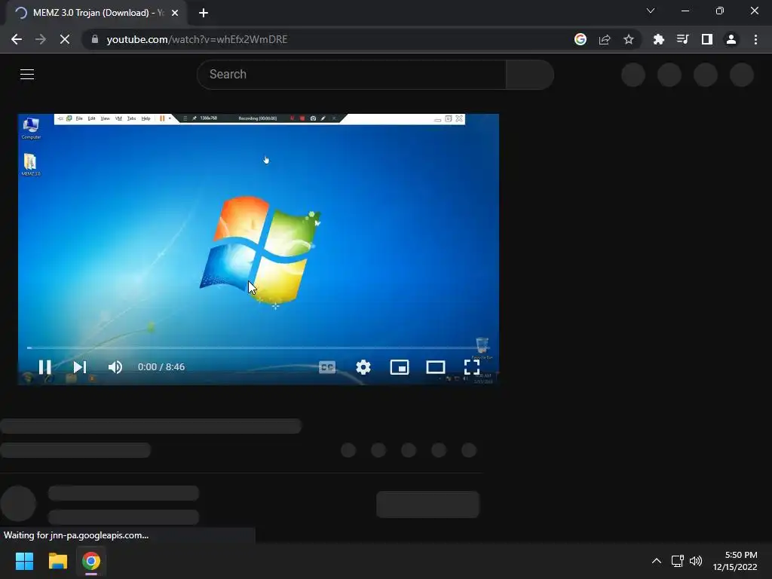The image size is (772, 579).
Task: Open a new browser tab
Action: 204,13
